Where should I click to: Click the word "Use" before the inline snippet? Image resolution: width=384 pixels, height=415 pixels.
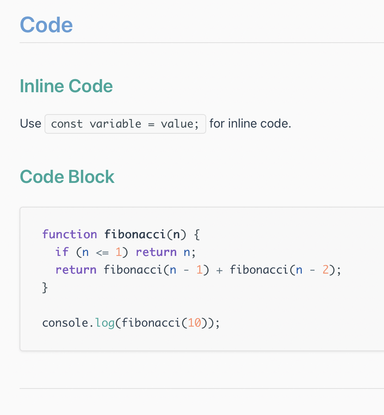tap(30, 124)
